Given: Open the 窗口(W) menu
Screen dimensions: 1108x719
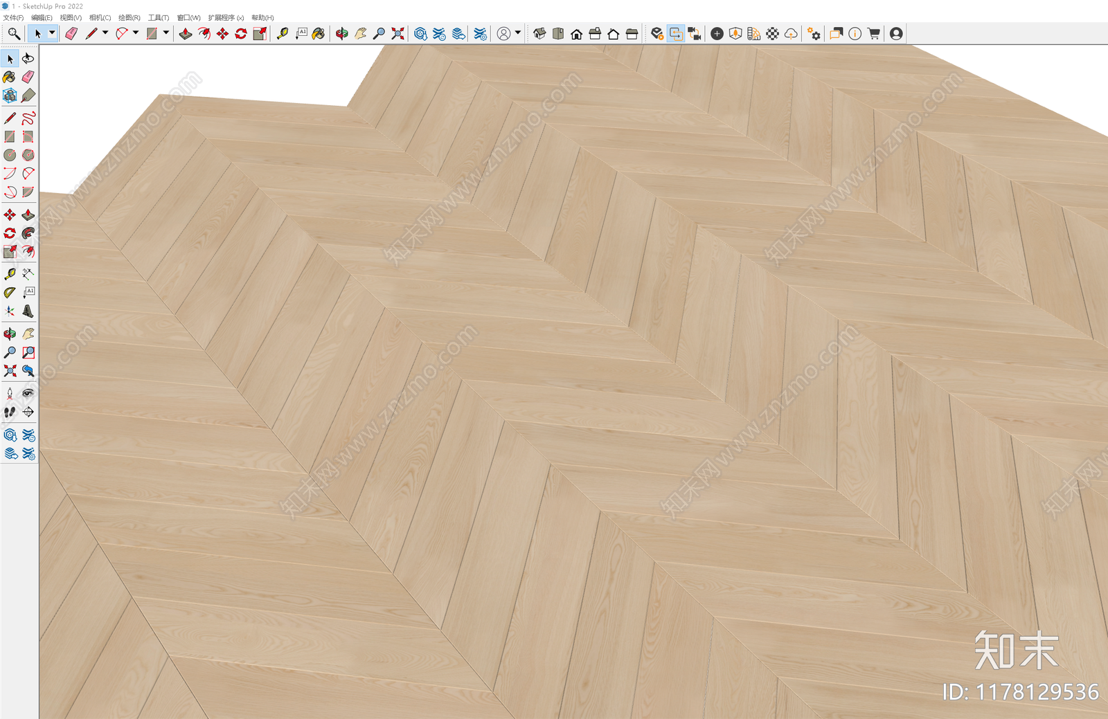Looking at the screenshot, I should (x=188, y=18).
